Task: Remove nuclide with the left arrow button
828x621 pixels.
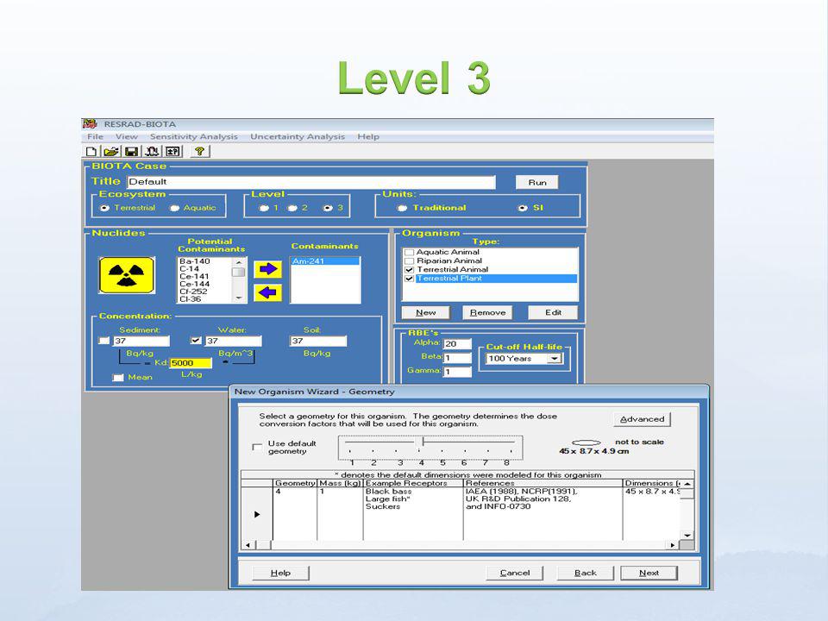Action: (267, 292)
